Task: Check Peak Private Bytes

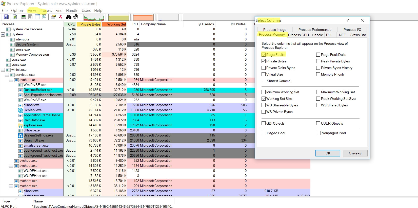Action: pos(318,61)
